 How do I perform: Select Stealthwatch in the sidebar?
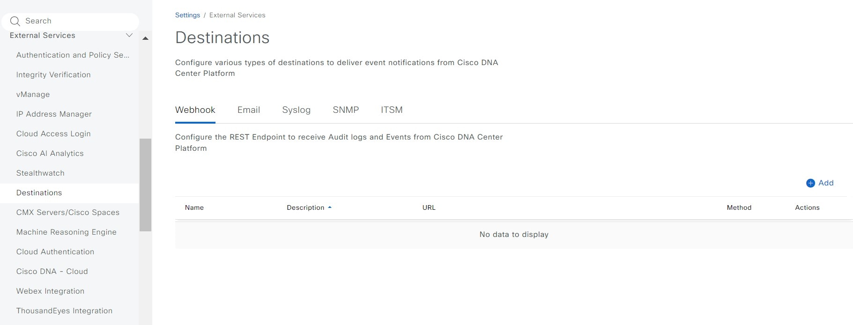(40, 173)
